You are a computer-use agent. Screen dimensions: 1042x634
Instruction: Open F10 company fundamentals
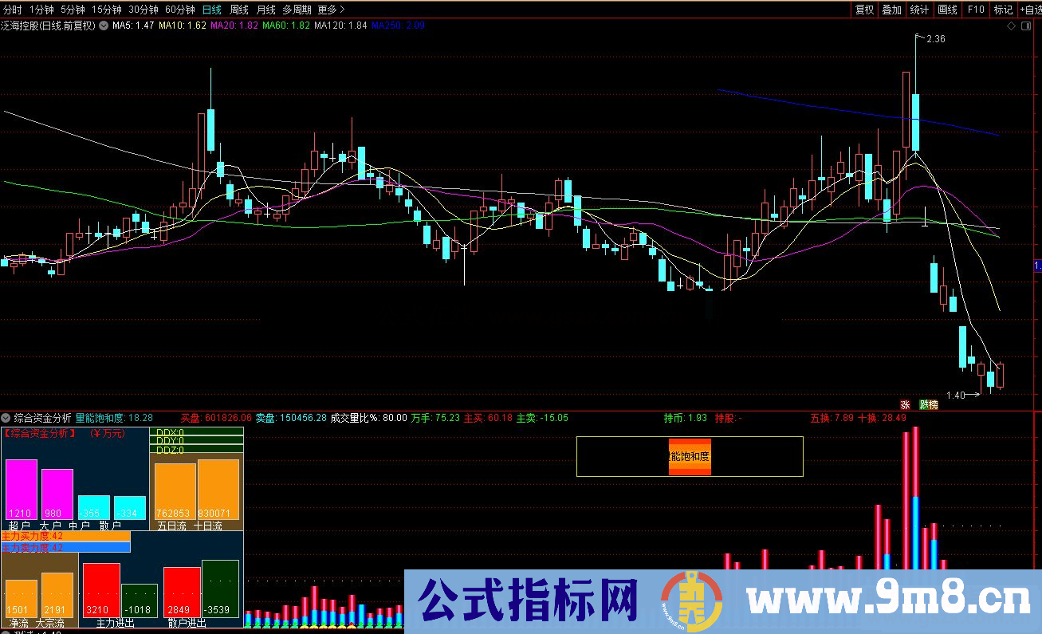pyautogui.click(x=974, y=9)
